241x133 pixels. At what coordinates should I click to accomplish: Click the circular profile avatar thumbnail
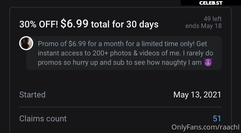click(26, 43)
